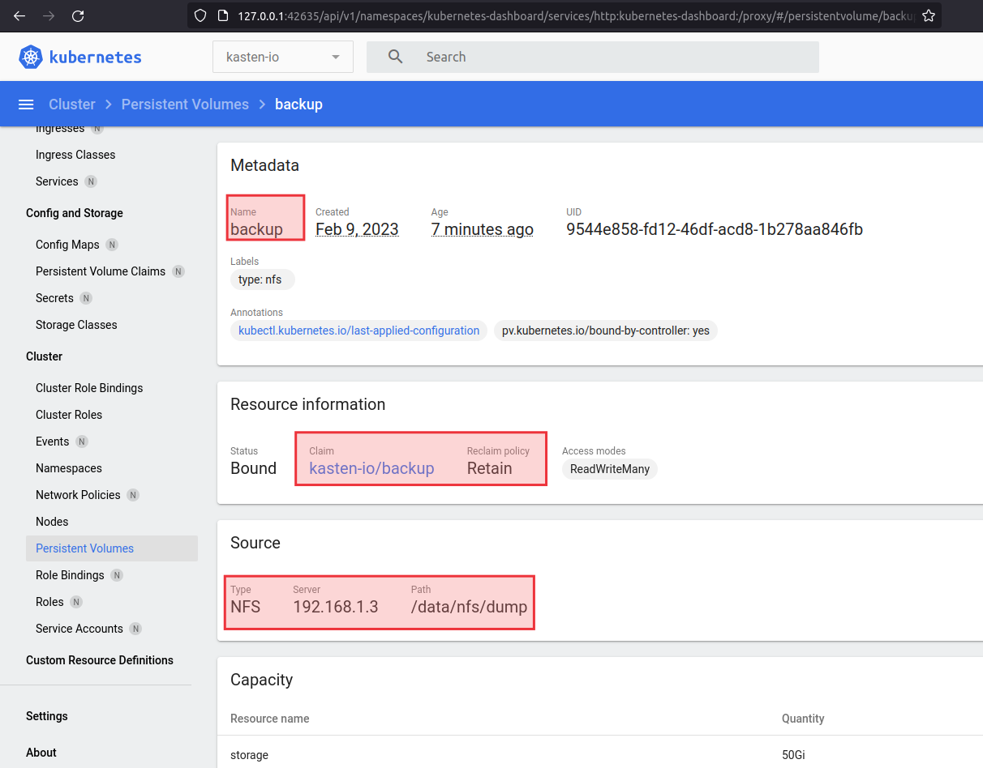Click the Age 7 minutes ago

483,229
